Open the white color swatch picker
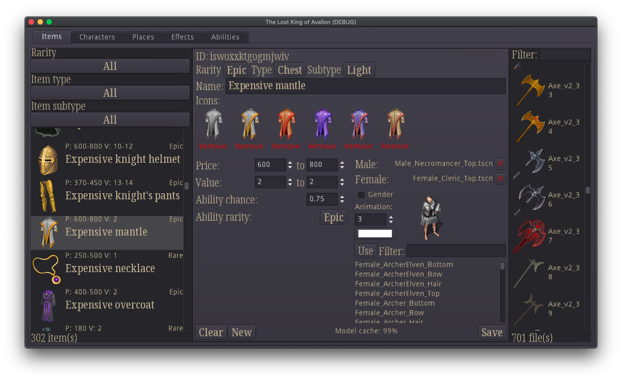622x381 pixels. point(375,234)
